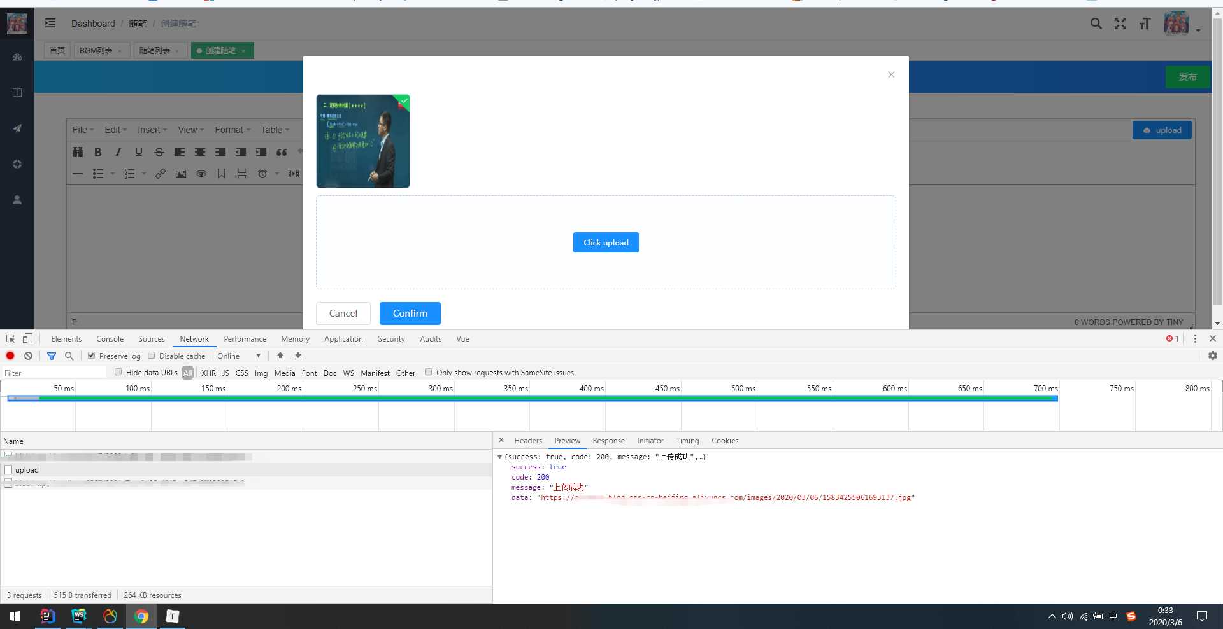1223x629 pixels.
Task: Open the Online throttling dropdown
Action: (239, 356)
